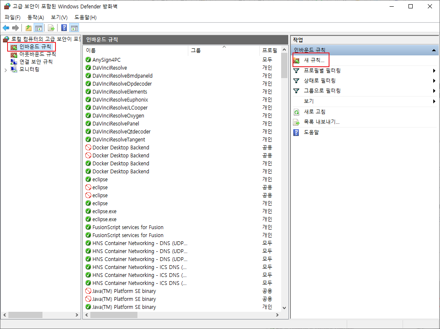Toggle the Show/Hide action pane toolbar icon
Image resolution: width=440 pixels, height=329 pixels.
pos(74,28)
